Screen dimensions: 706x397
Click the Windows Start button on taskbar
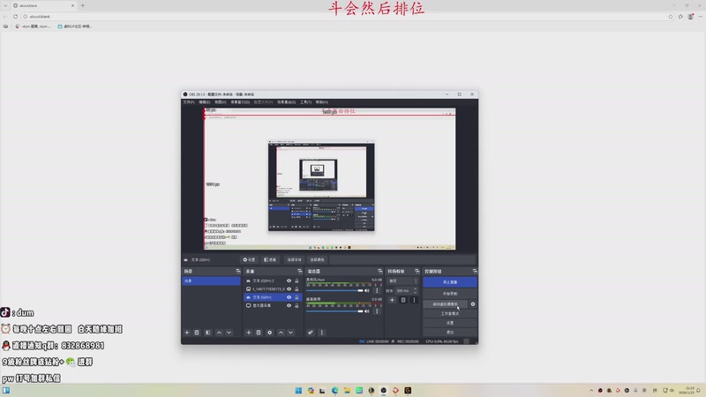[x=298, y=390]
